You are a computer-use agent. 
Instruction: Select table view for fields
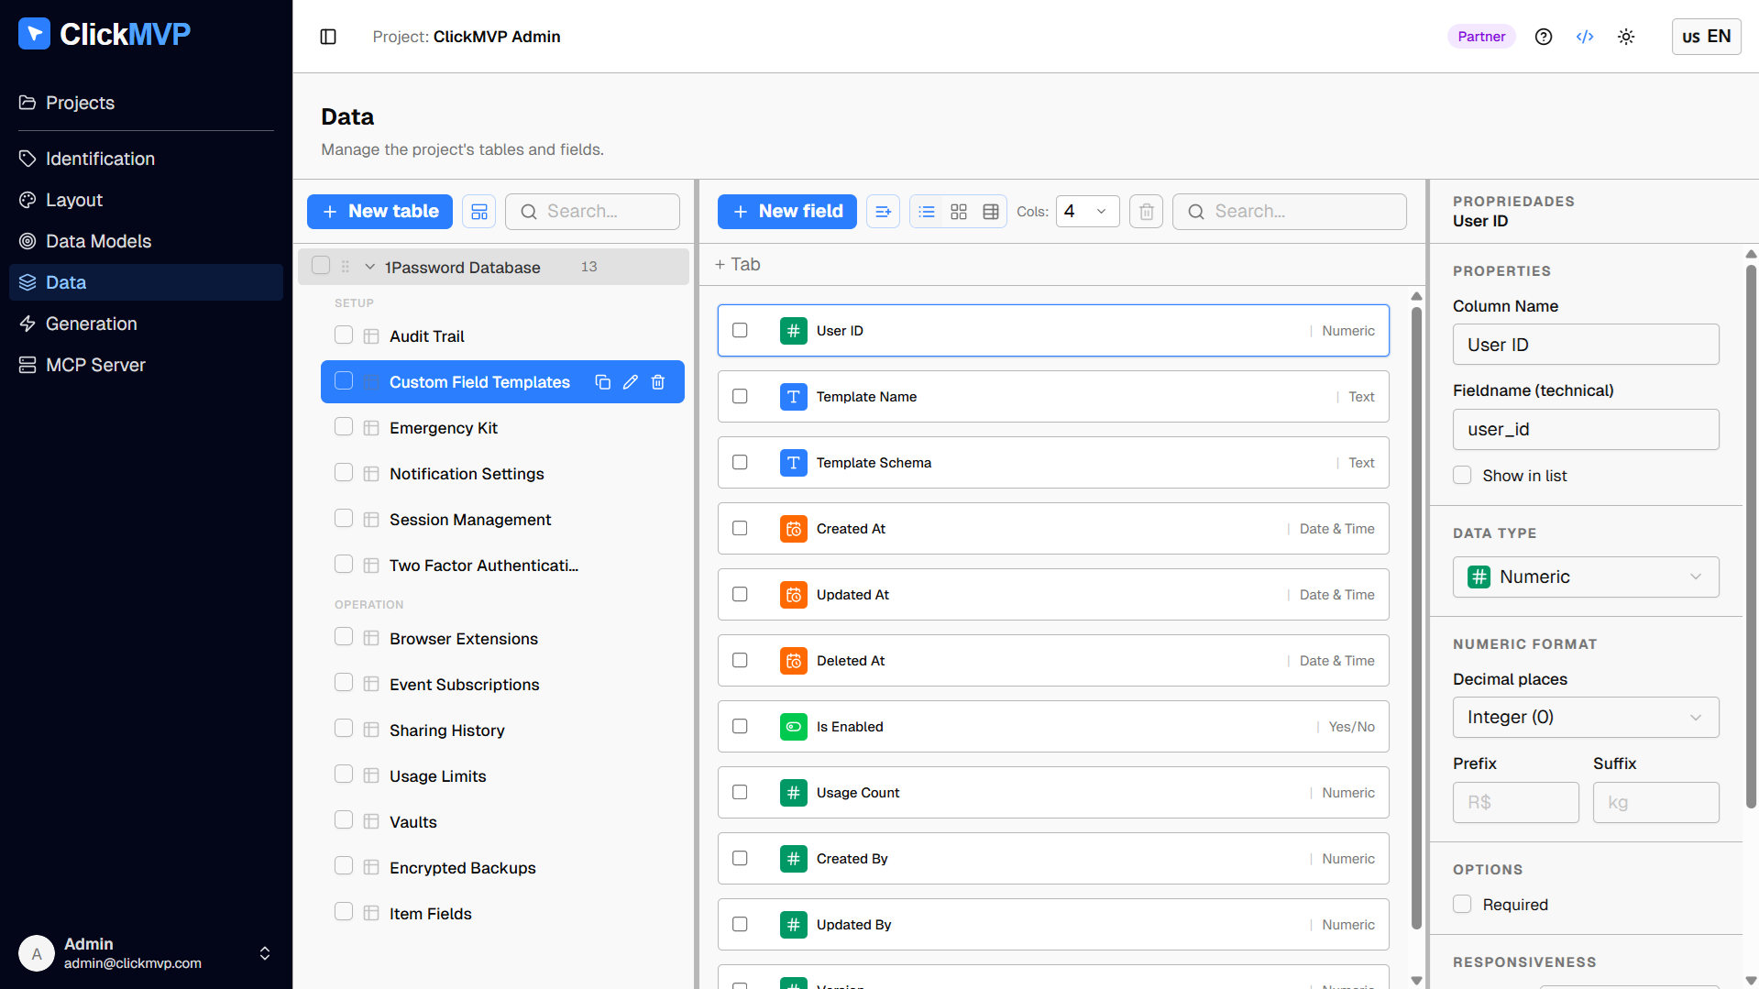pyautogui.click(x=991, y=212)
